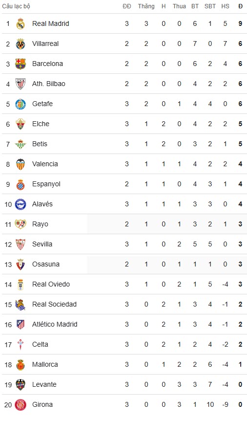Open the Sevilla team link

[x=42, y=244]
